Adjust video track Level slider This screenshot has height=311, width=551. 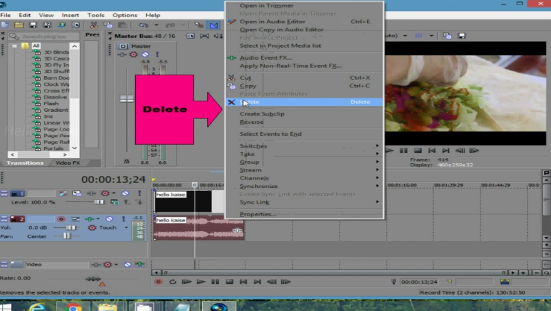tap(99, 202)
